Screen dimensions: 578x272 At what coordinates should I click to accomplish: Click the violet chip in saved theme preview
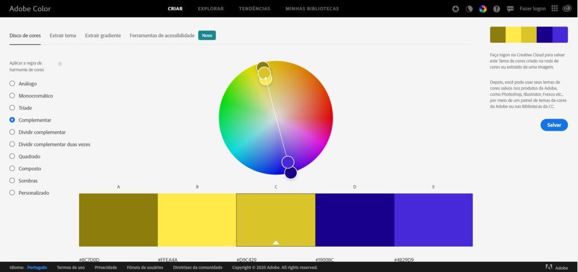pyautogui.click(x=561, y=34)
